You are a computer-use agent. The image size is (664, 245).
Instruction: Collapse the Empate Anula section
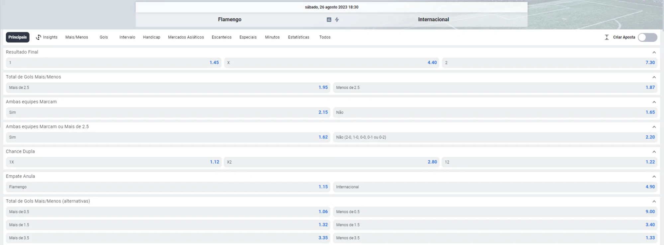654,177
